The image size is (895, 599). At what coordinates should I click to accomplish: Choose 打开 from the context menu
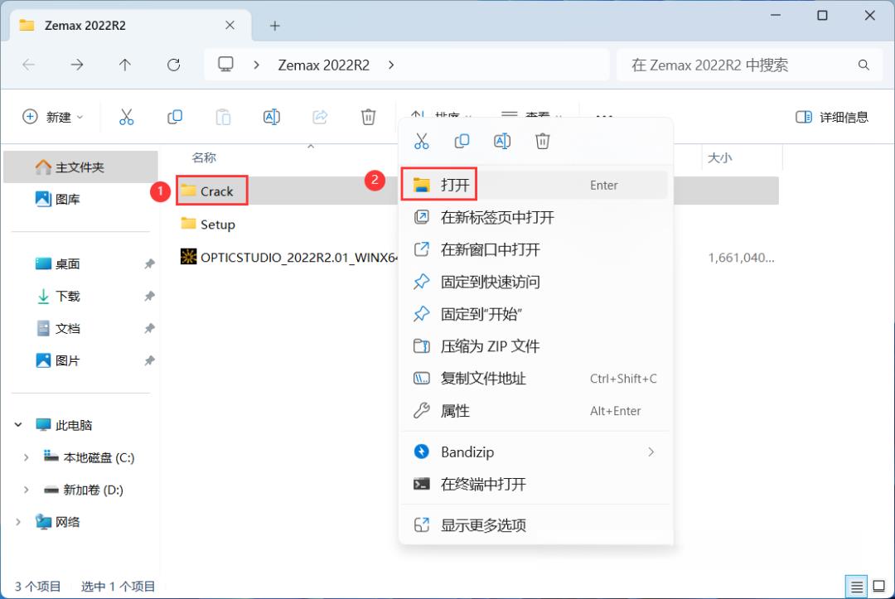tap(535, 185)
